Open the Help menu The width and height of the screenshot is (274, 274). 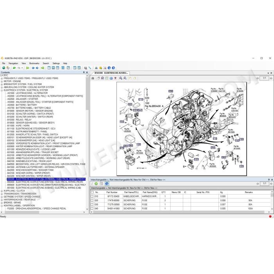[65, 63]
